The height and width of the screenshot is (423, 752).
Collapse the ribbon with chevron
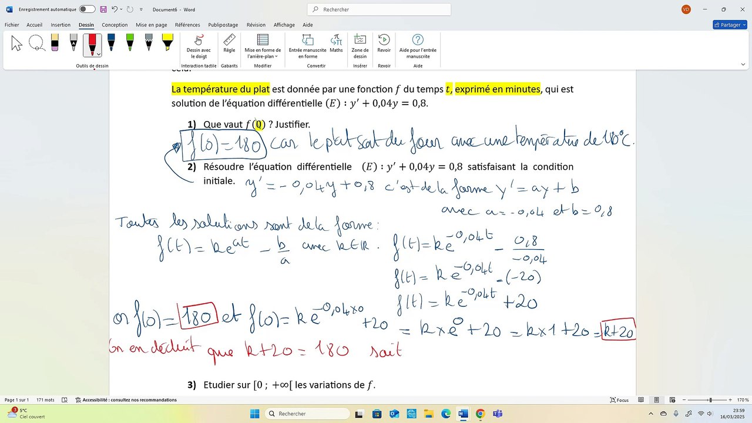743,65
